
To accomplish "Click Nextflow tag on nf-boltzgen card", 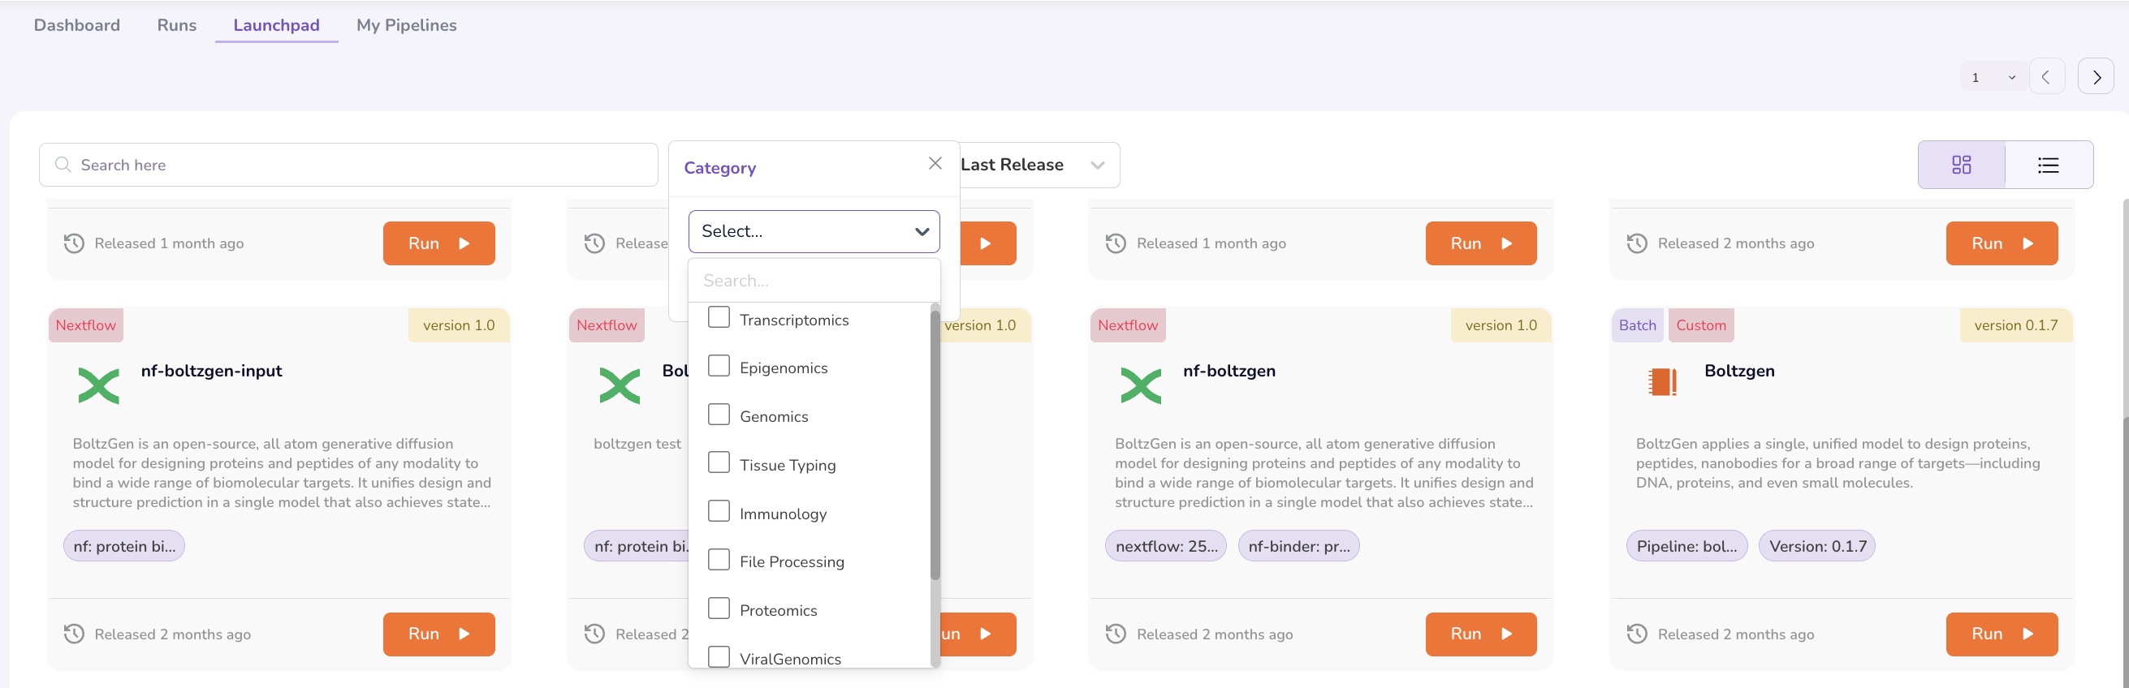I will pos(1127,325).
